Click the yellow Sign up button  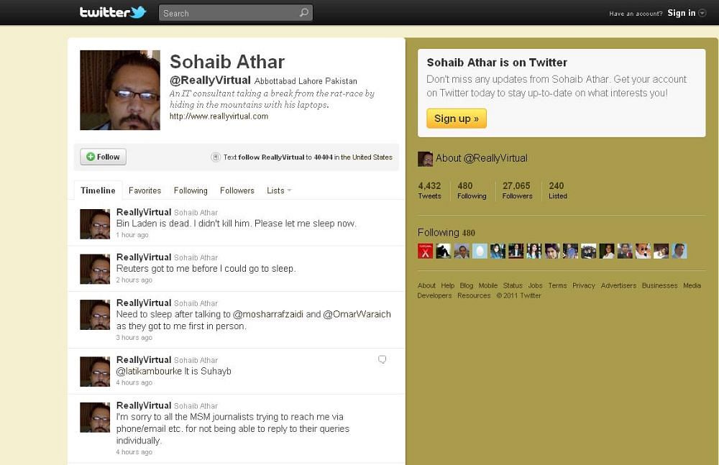point(457,119)
